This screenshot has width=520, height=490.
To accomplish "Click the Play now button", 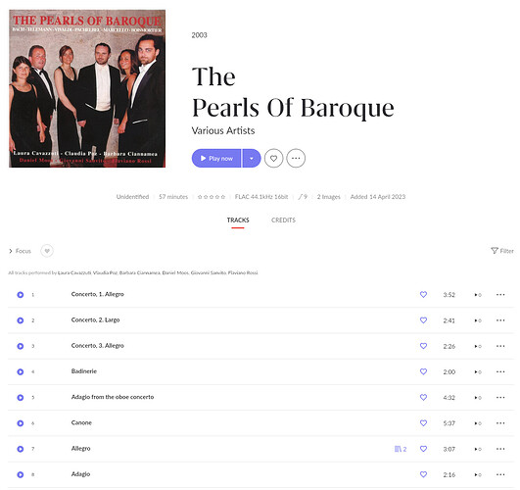I will (216, 159).
